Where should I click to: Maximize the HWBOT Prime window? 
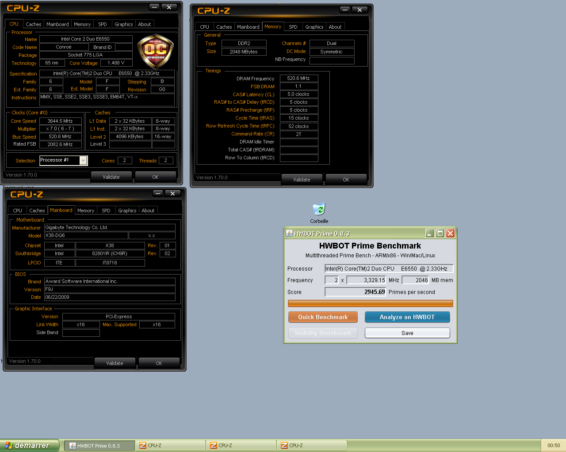point(440,233)
